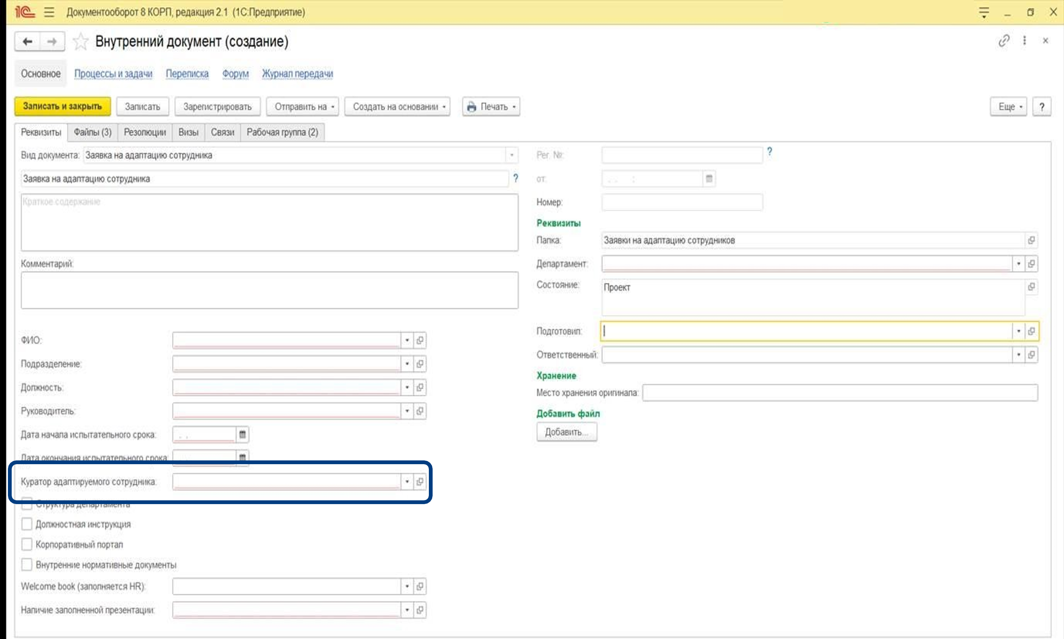Open calendar for Дата начала испытательного срока
This screenshot has height=639, width=1064.
pos(243,434)
